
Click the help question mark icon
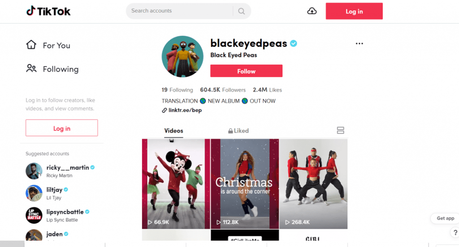point(455,233)
